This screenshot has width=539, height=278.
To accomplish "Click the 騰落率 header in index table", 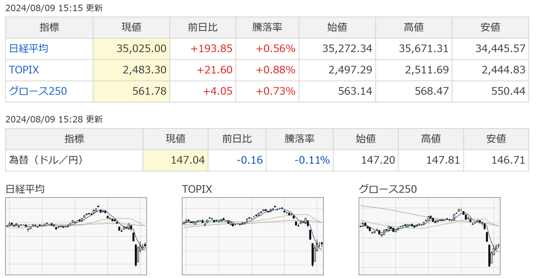I will click(x=267, y=27).
